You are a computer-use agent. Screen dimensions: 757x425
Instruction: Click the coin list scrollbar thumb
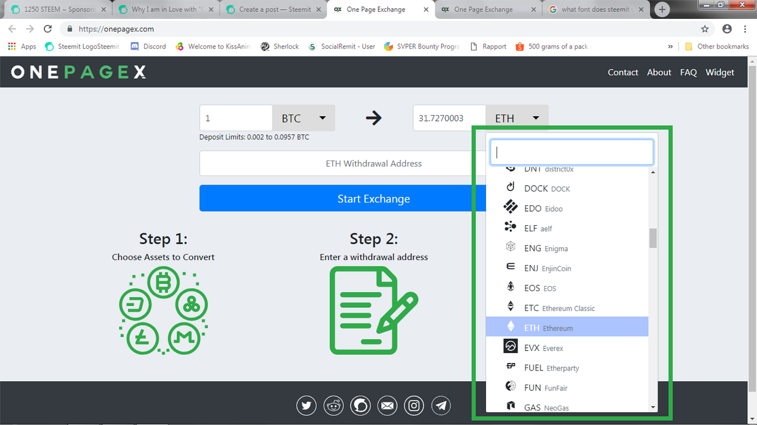(x=653, y=238)
